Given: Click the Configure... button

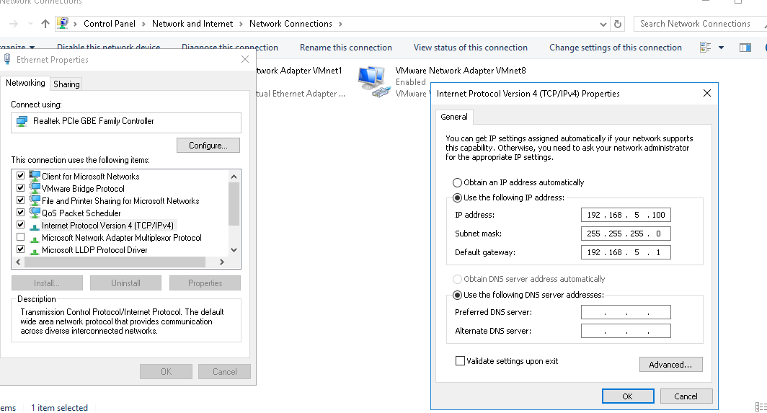Looking at the screenshot, I should [x=208, y=146].
